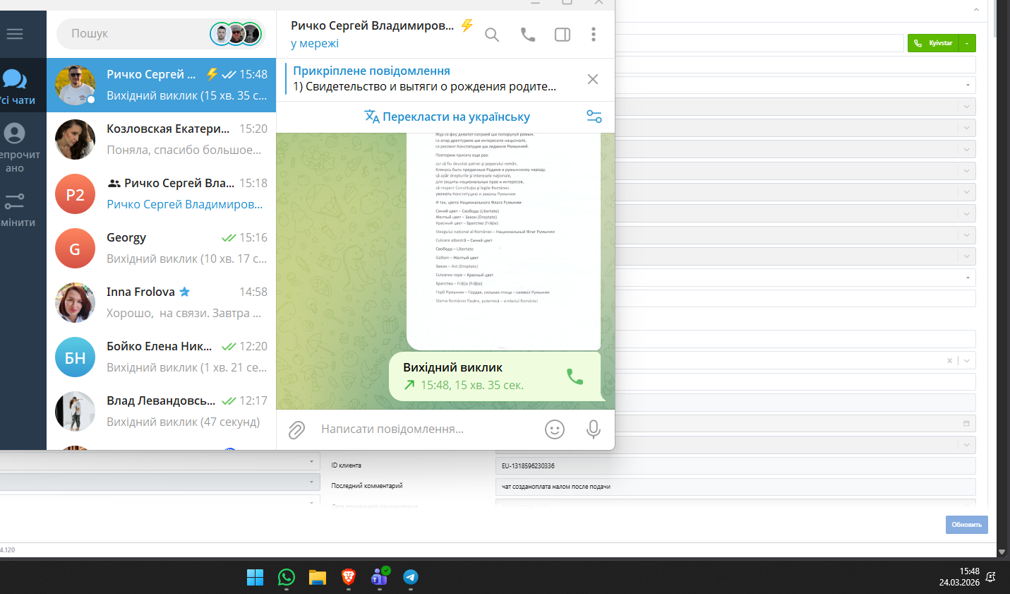Image resolution: width=1010 pixels, height=594 pixels.
Task: Open the Windows Start menu
Action: [x=255, y=577]
